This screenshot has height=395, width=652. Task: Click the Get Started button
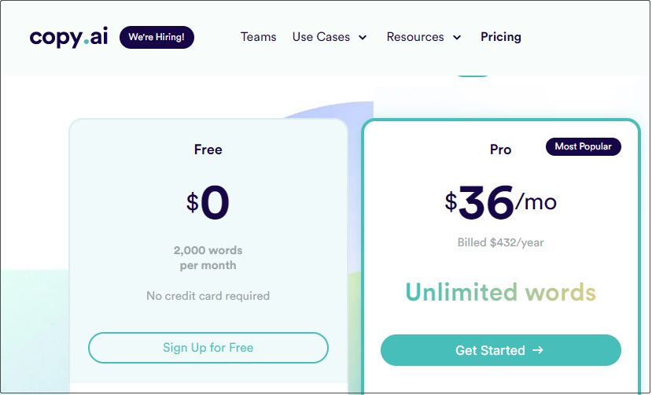pos(501,350)
